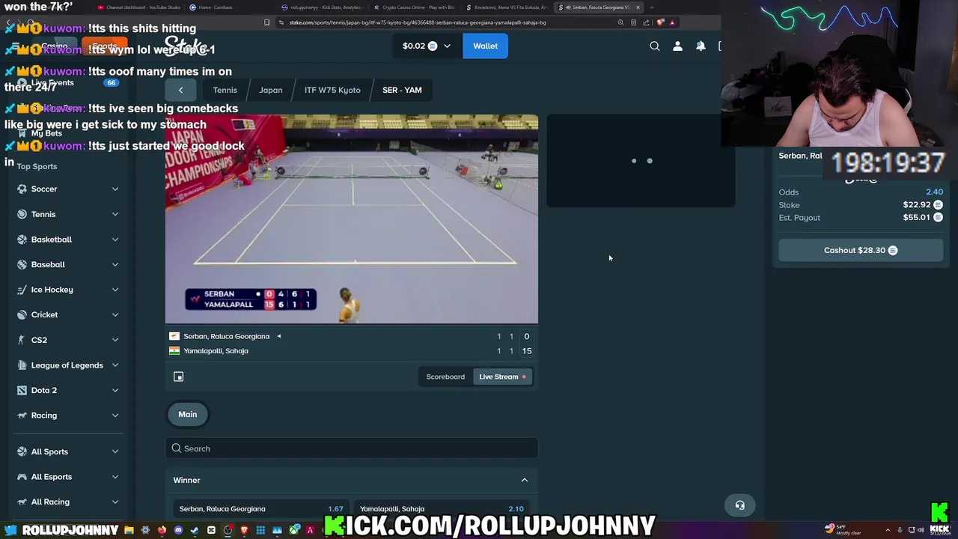Screen dimensions: 958x539
Task: Click the Cricket icon in sidebar
Action: (x=22, y=314)
